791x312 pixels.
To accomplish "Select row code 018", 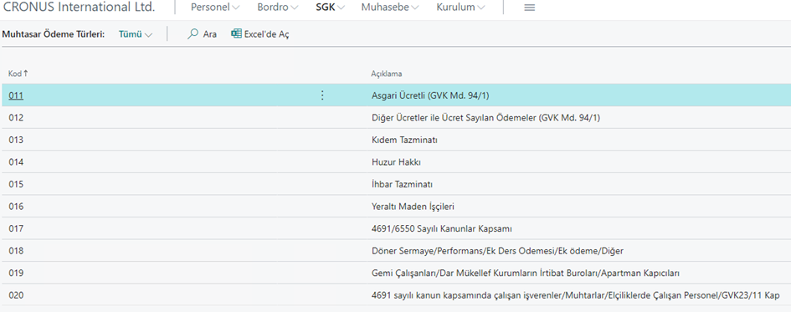I will coord(16,250).
